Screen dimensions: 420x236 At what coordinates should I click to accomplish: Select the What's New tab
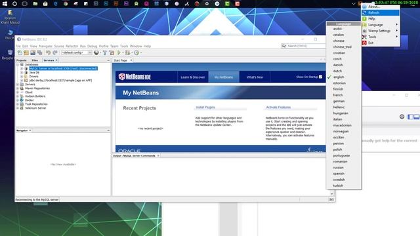click(x=255, y=77)
